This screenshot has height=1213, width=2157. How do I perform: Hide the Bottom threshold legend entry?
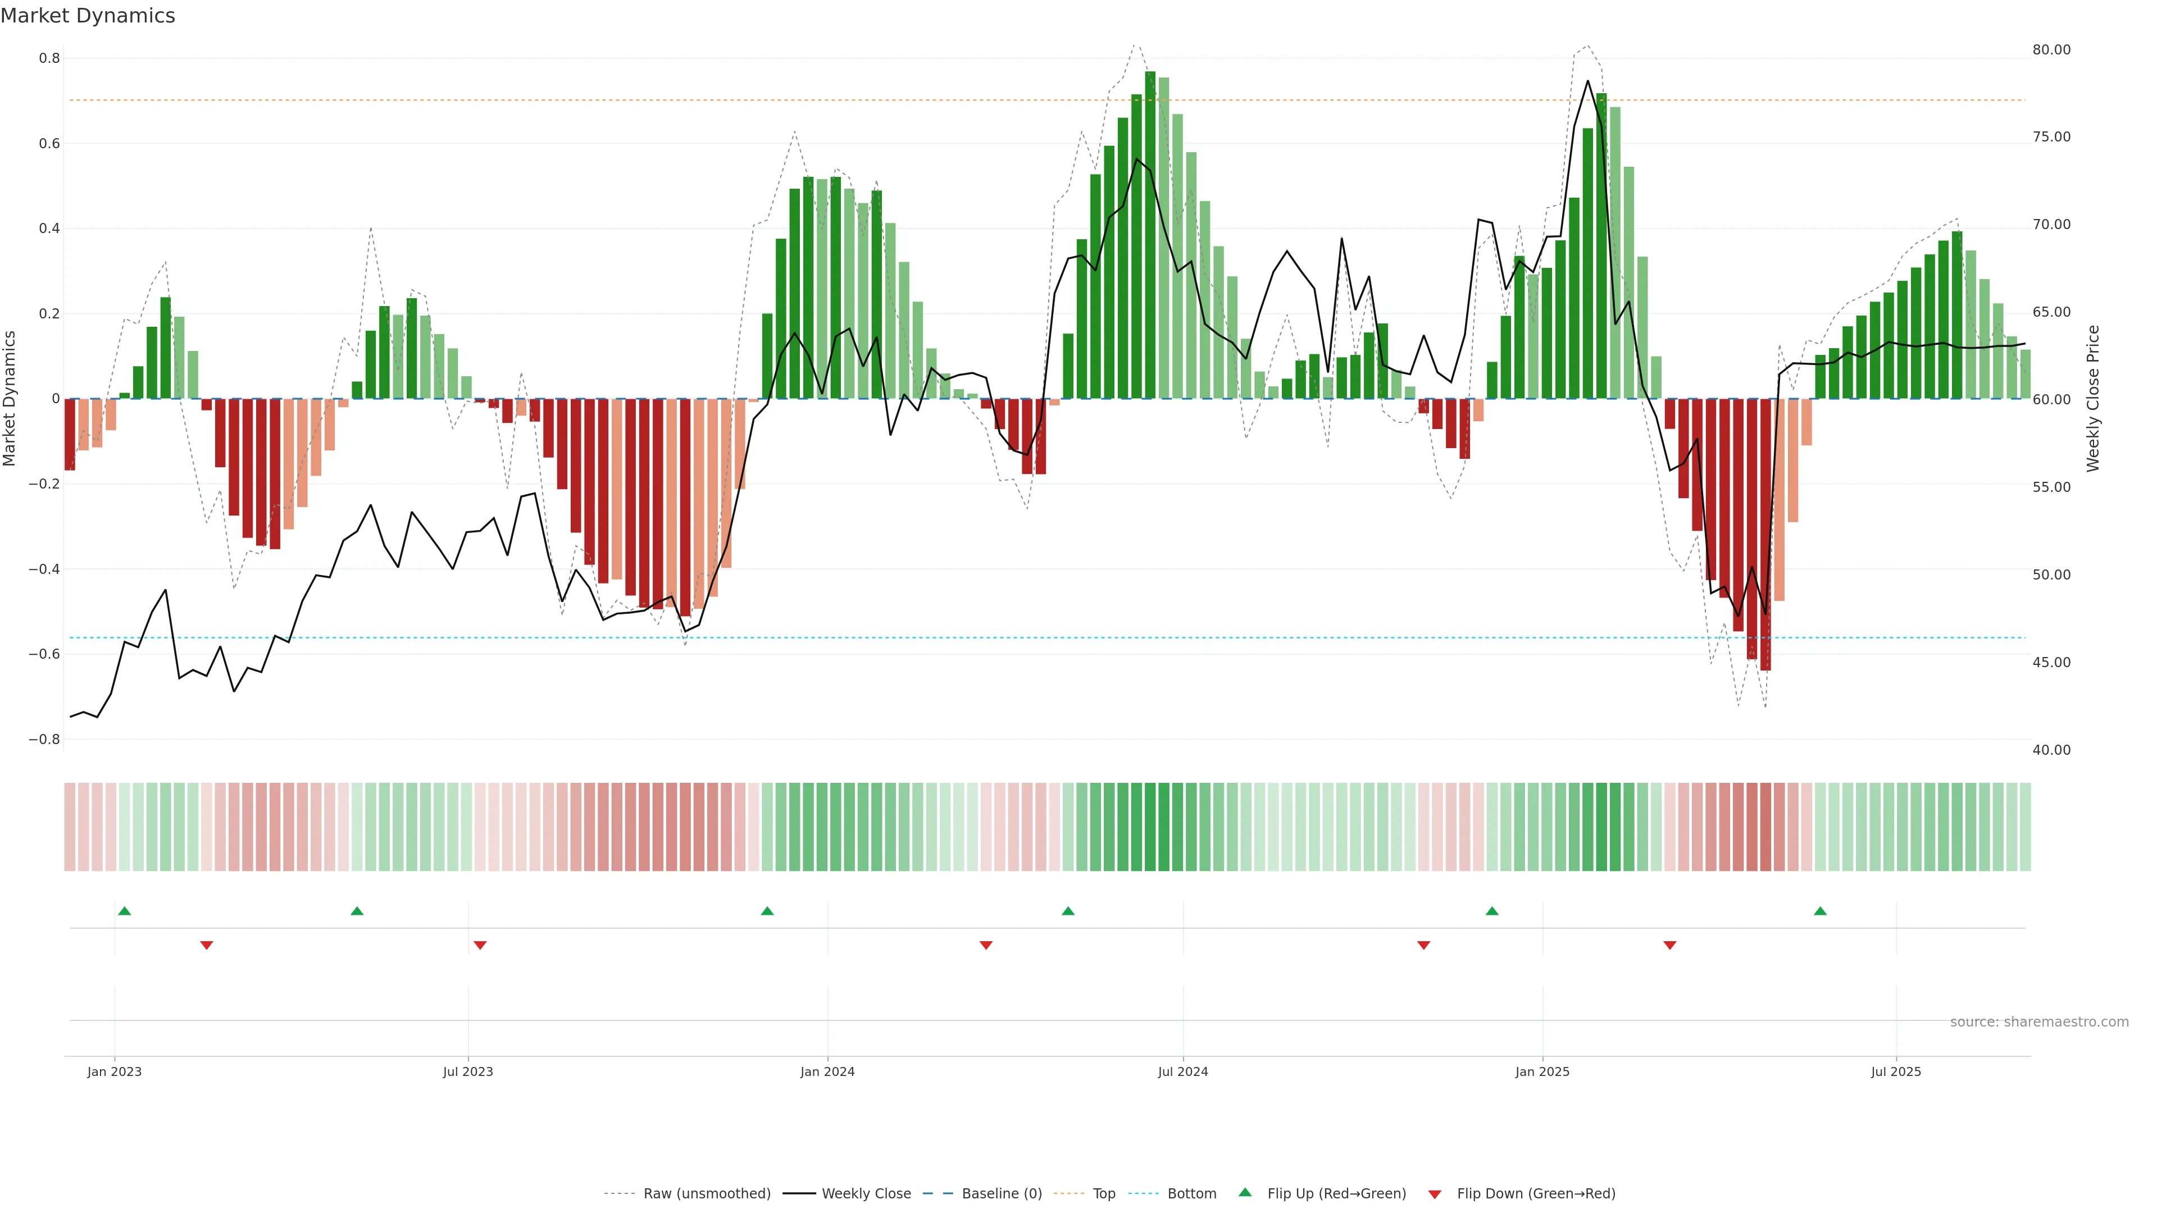coord(1191,1193)
